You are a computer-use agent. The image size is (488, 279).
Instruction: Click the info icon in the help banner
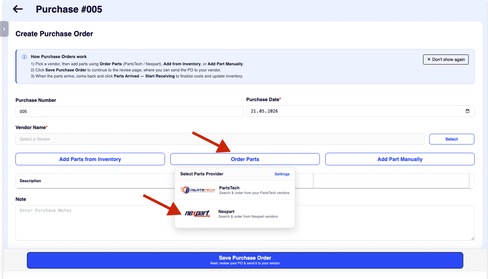click(x=24, y=57)
